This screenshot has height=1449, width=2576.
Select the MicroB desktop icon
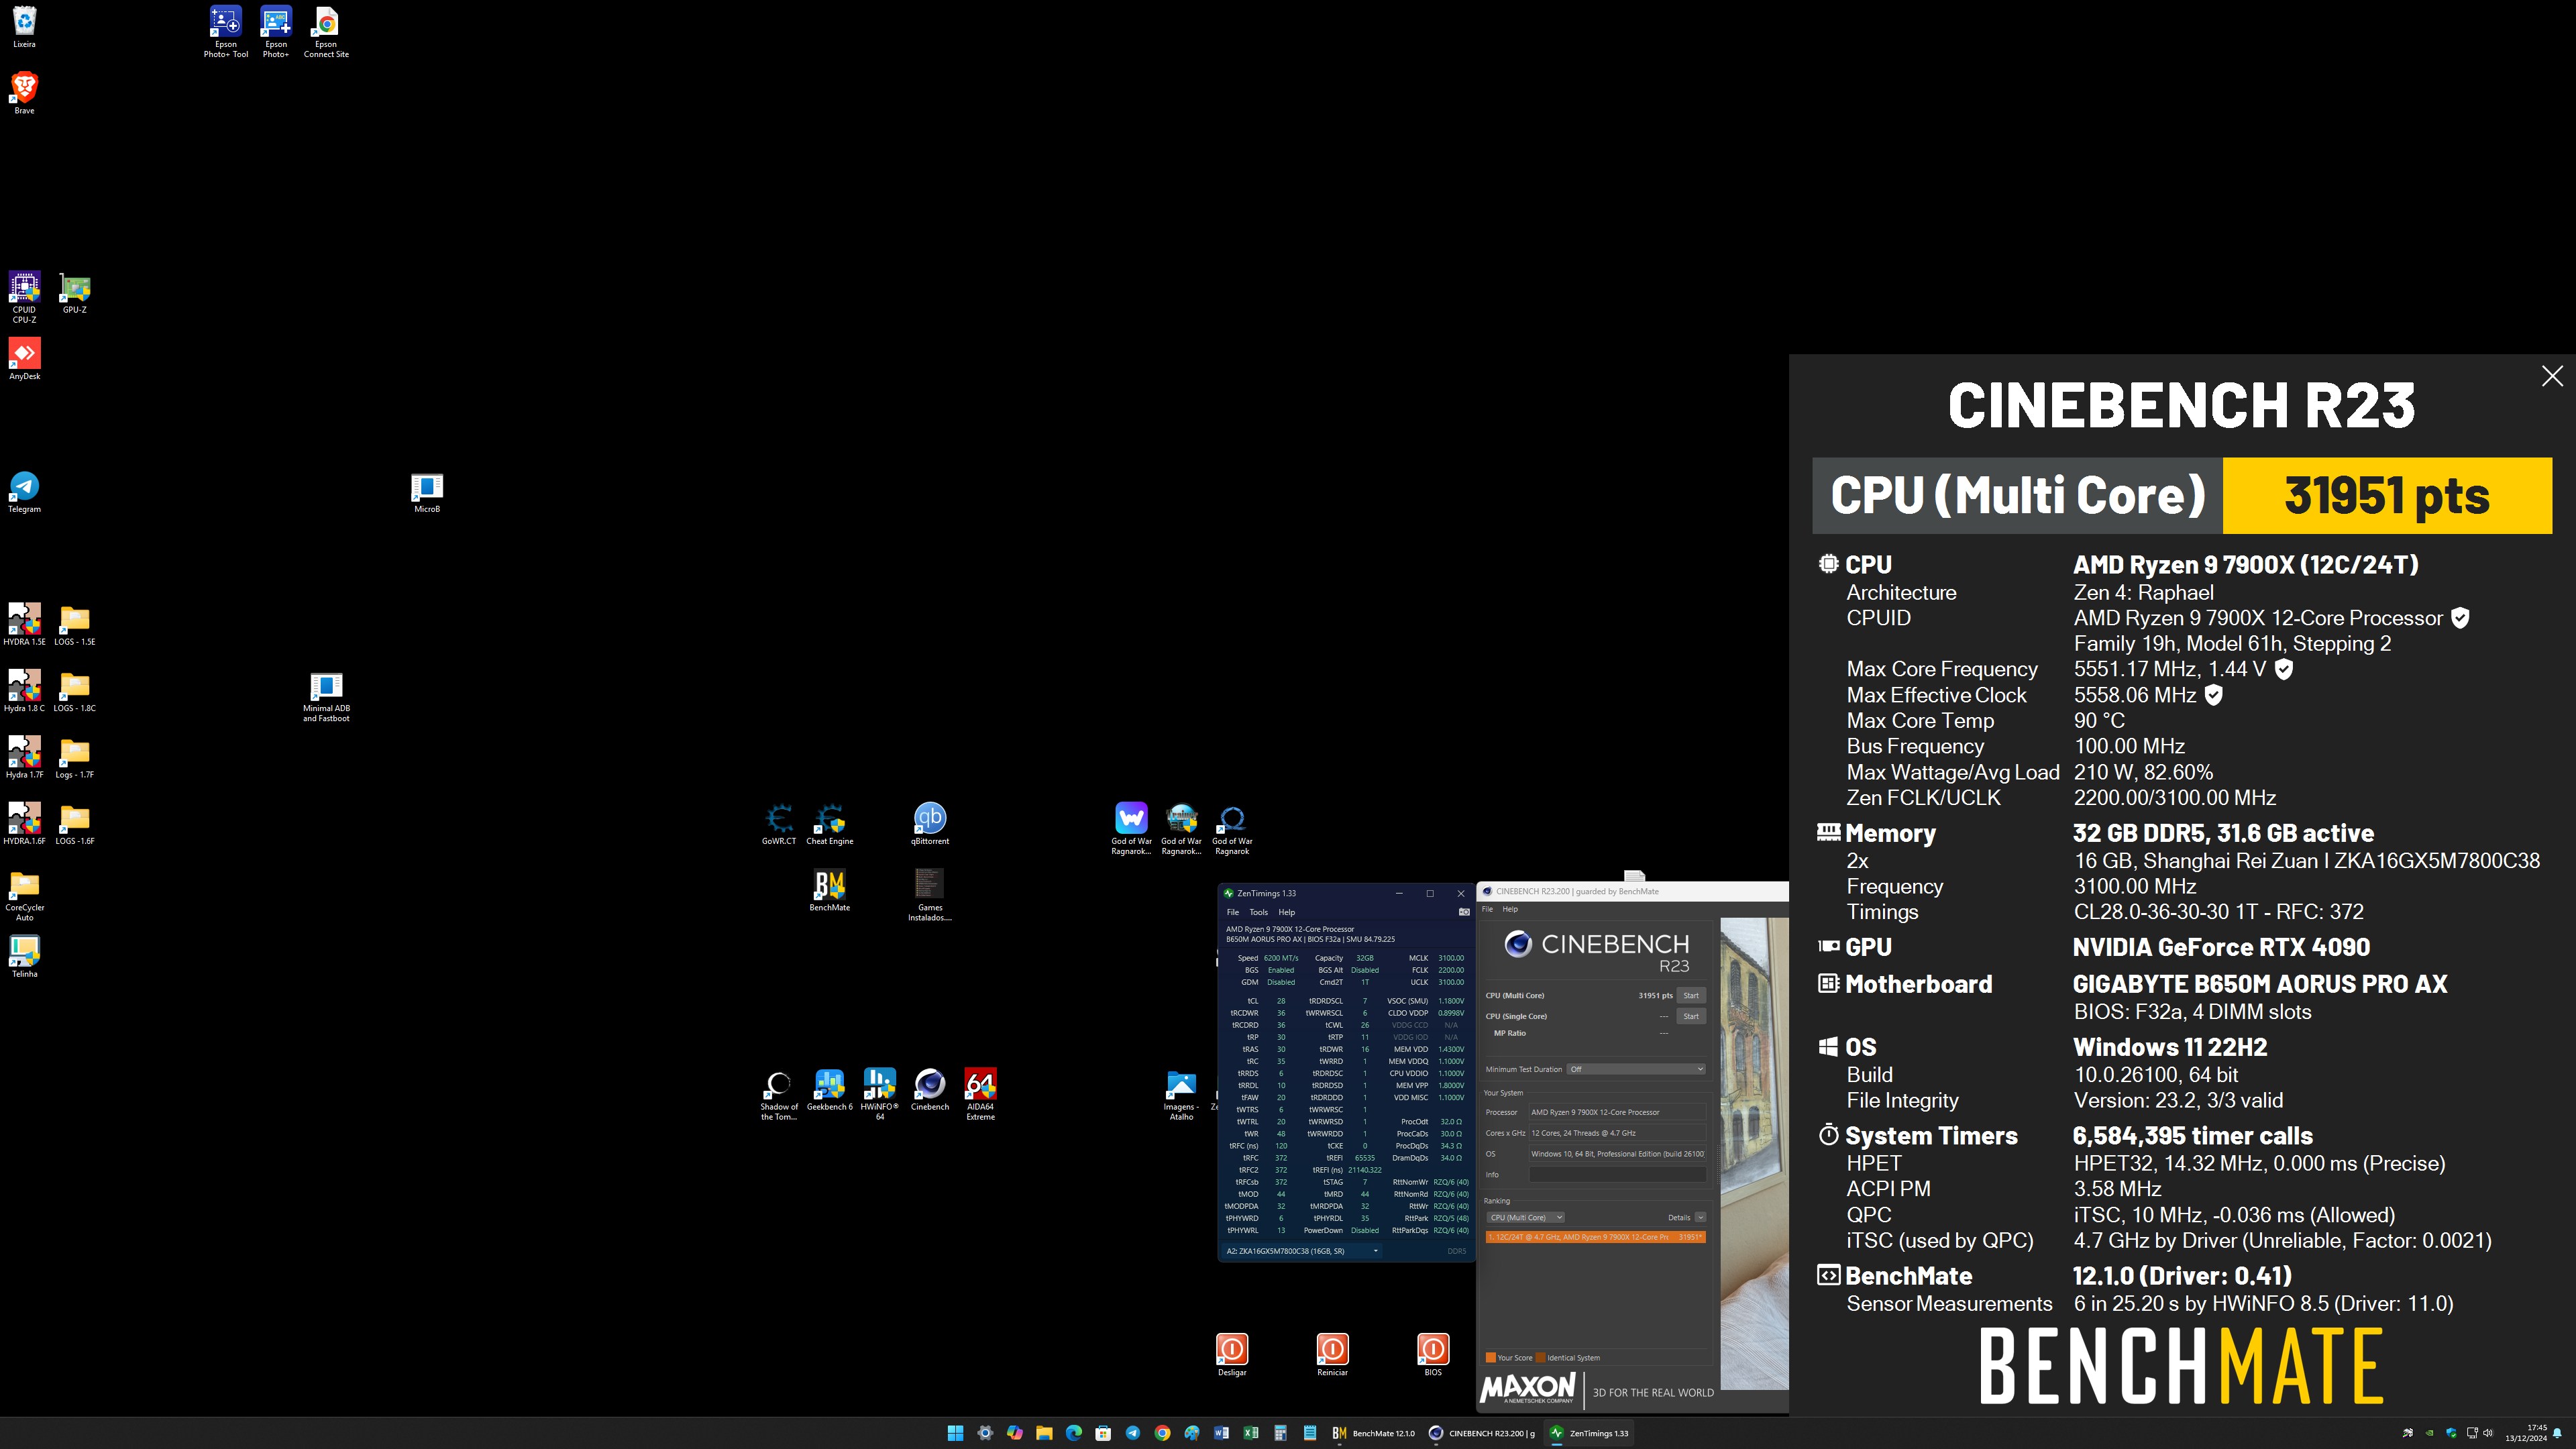[x=427, y=492]
